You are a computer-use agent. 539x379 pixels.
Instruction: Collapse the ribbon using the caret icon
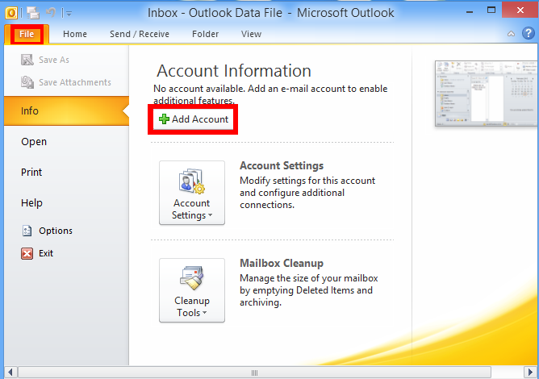[x=511, y=34]
